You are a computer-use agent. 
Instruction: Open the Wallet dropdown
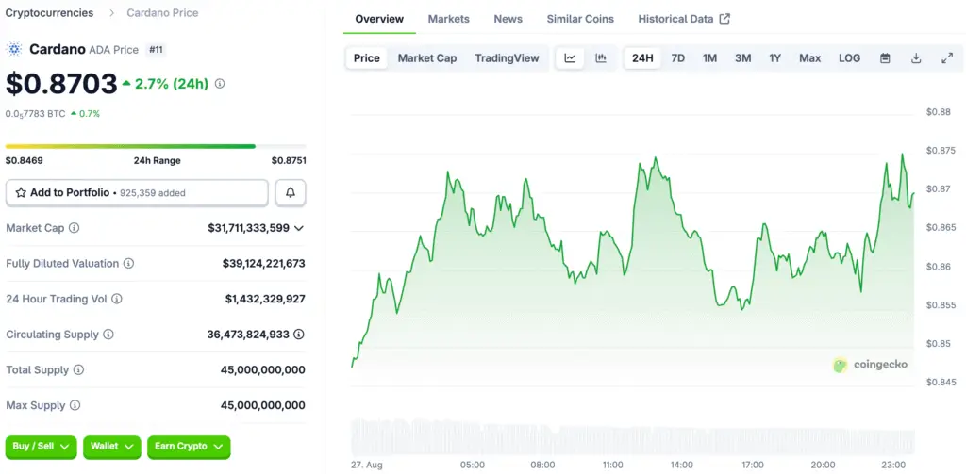tap(112, 447)
